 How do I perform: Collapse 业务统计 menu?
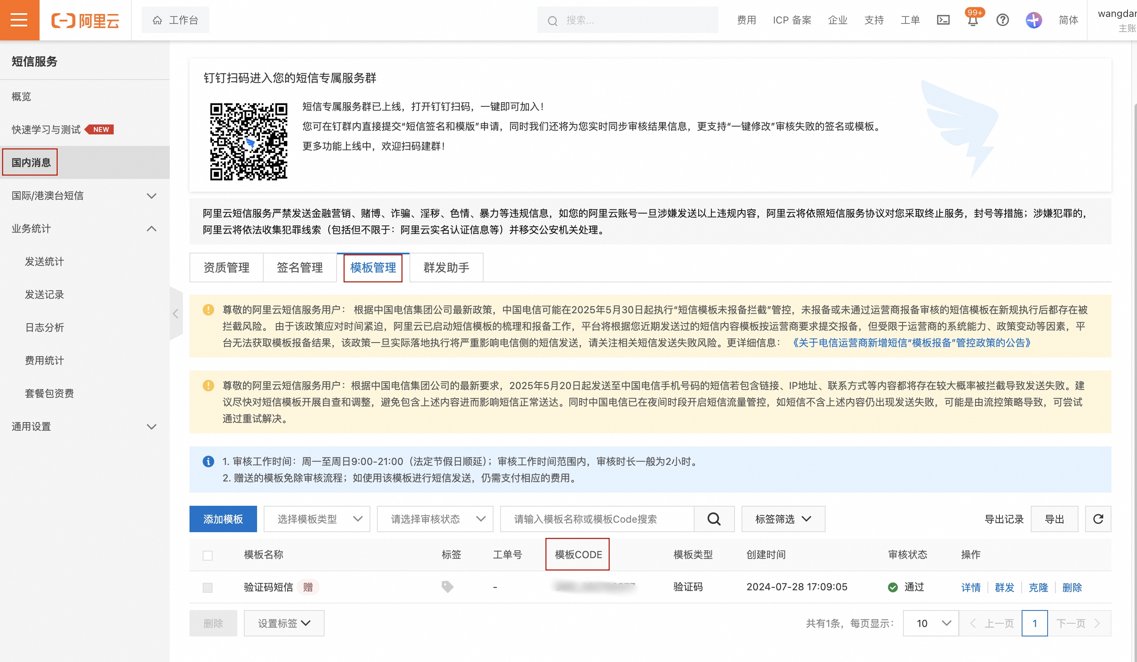[85, 228]
